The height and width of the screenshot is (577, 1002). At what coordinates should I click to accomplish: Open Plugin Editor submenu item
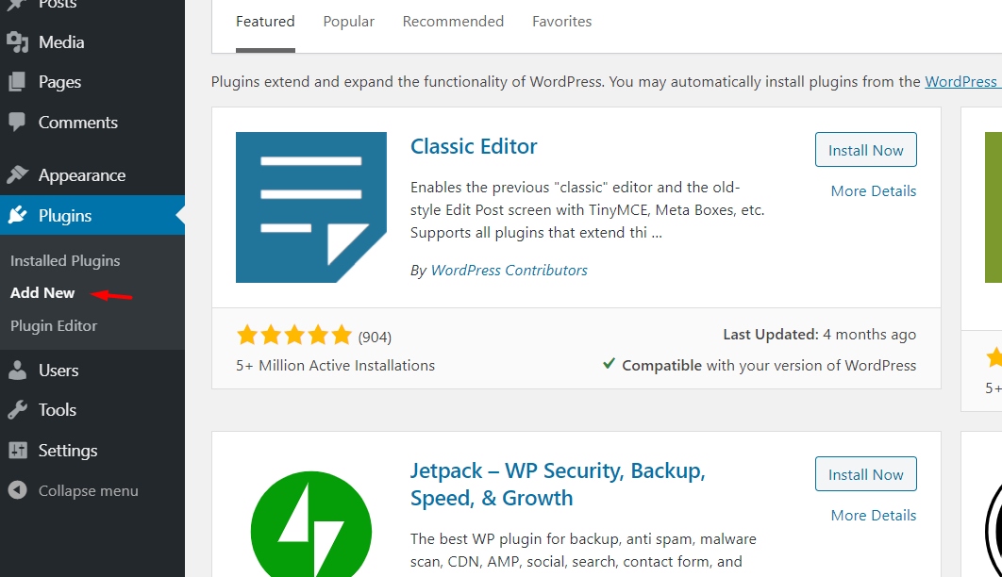tap(54, 325)
